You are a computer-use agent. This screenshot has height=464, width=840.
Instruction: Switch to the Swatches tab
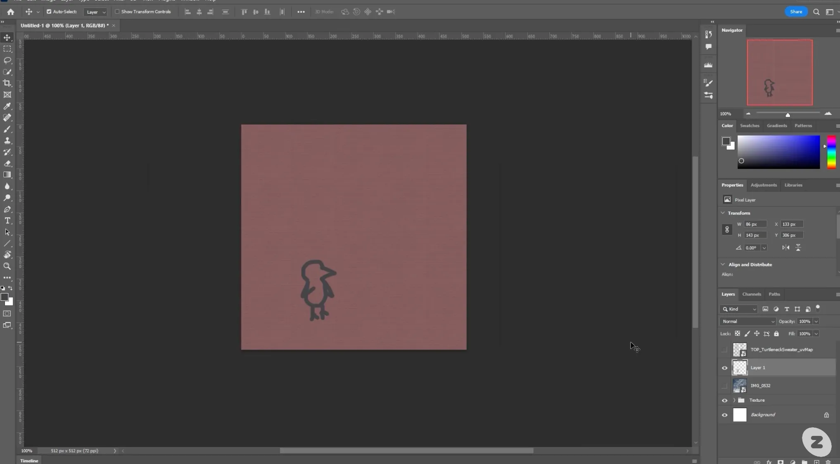750,126
